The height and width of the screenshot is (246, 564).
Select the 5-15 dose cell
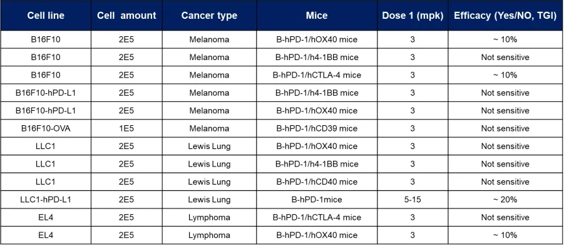point(413,200)
